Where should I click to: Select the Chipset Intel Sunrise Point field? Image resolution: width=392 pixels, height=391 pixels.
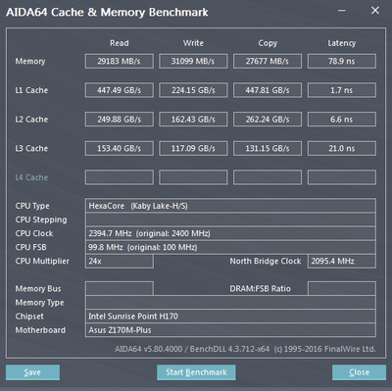pyautogui.click(x=230, y=317)
